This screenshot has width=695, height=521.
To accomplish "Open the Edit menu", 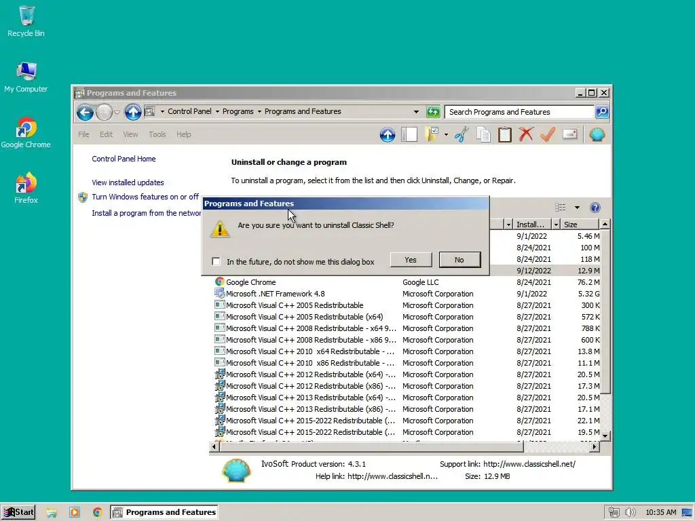I will (x=106, y=134).
